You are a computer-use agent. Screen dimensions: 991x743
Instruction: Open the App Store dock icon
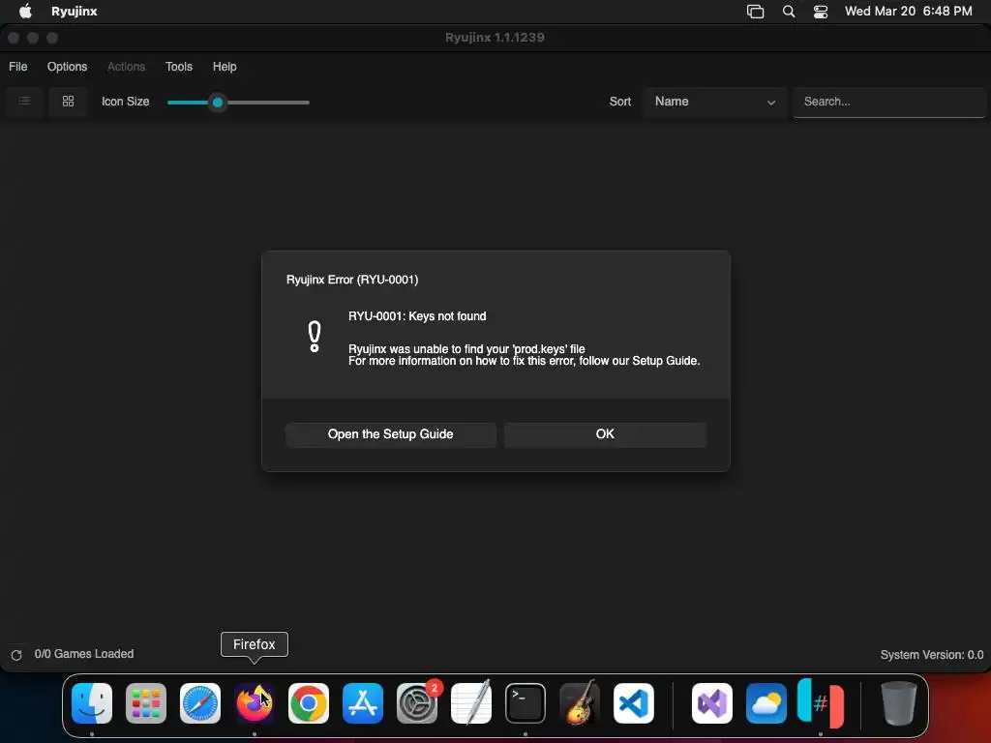point(363,702)
